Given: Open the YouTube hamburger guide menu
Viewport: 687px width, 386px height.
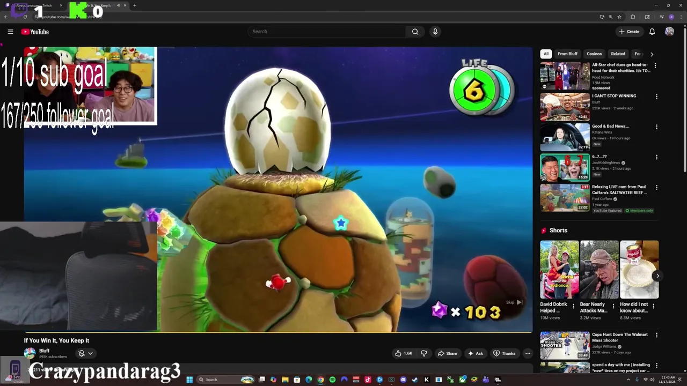Looking at the screenshot, I should [x=10, y=32].
